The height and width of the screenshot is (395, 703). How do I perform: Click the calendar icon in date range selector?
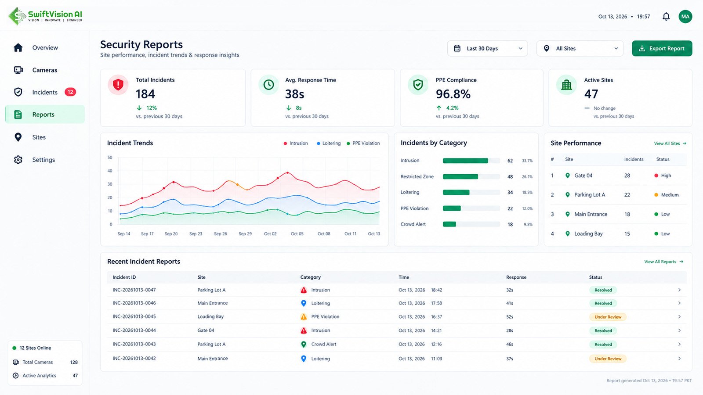click(x=457, y=48)
